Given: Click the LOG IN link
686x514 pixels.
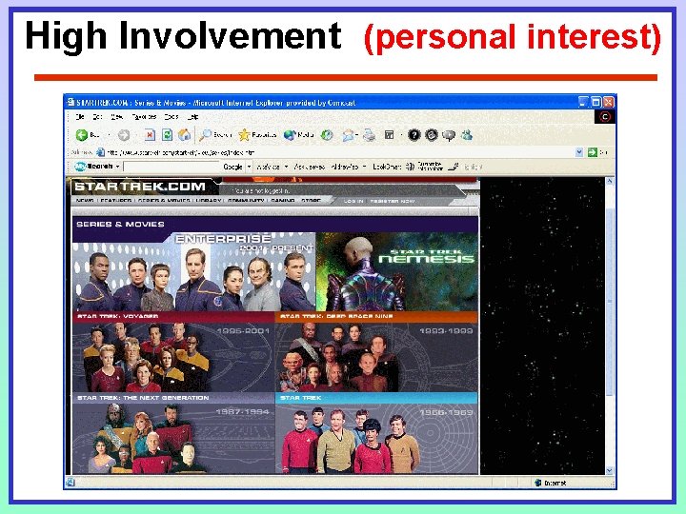Looking at the screenshot, I should point(353,201).
